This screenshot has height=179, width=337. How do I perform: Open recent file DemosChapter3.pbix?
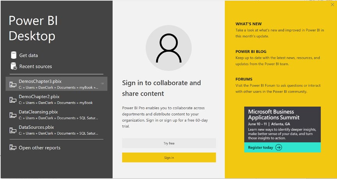56,84
